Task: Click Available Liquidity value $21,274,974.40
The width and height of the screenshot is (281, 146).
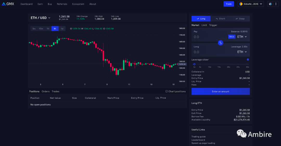Action: (241, 120)
